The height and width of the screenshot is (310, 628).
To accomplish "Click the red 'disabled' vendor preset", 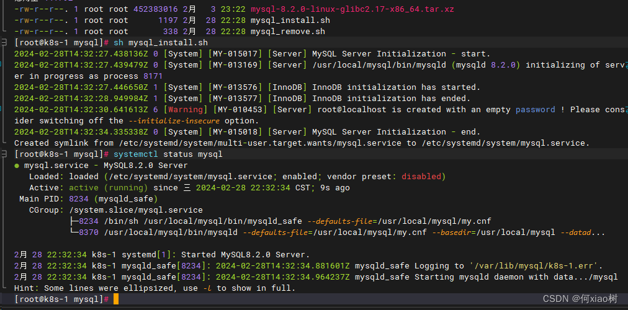I will coord(421,177).
